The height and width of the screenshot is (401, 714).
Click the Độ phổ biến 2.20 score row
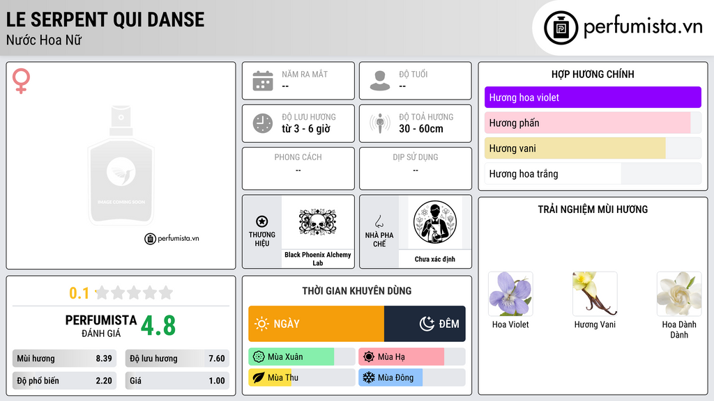click(65, 381)
